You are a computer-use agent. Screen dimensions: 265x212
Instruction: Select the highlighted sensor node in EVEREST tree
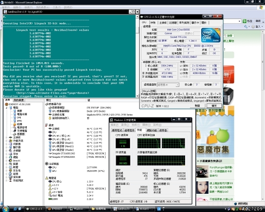coord(21,134)
